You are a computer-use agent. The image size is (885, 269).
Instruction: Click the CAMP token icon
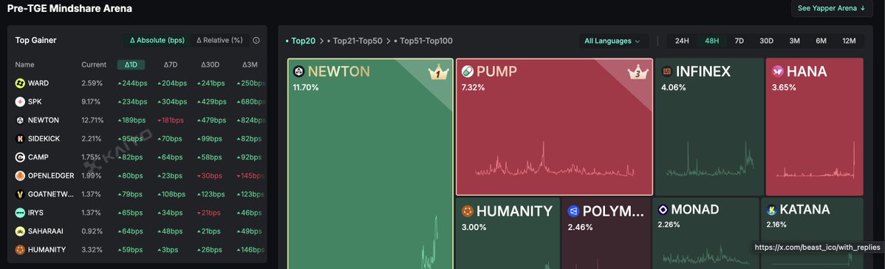20,157
